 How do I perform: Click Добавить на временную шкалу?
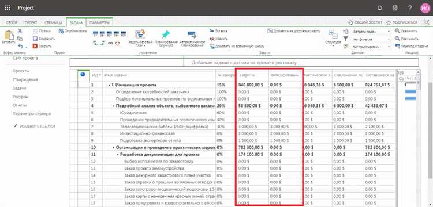(x=237, y=47)
